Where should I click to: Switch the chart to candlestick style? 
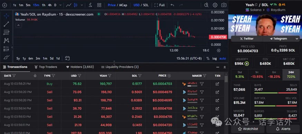tap(76, 5)
